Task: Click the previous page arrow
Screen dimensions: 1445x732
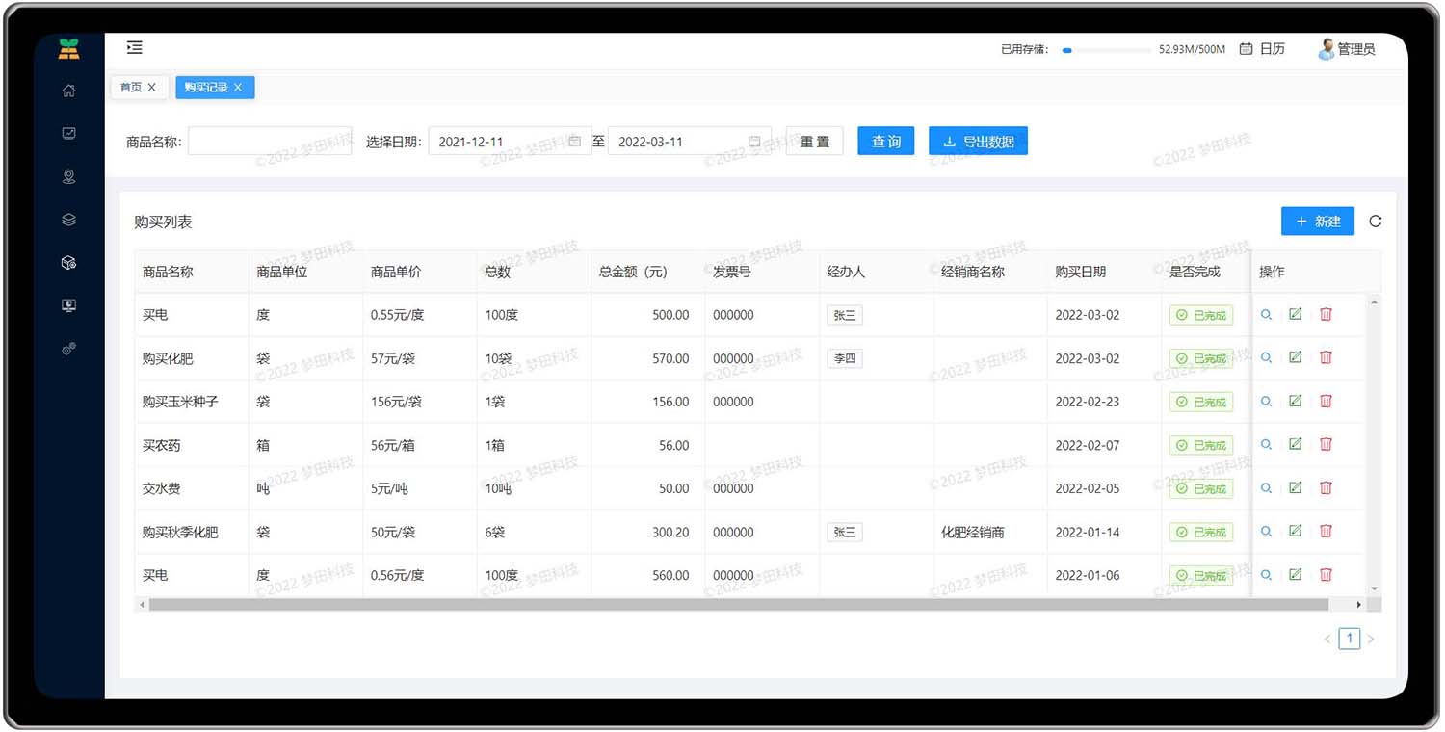Action: pyautogui.click(x=1327, y=639)
